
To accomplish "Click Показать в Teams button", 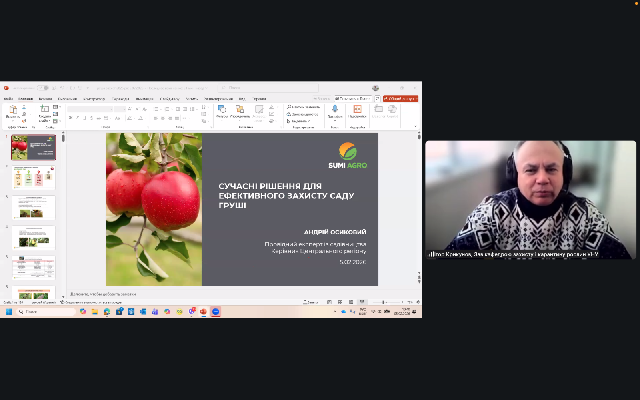I will [x=353, y=99].
